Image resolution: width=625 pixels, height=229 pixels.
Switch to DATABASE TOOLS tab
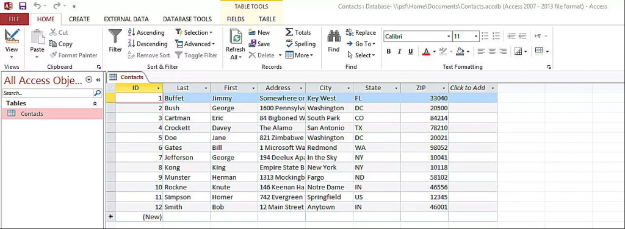pos(187,19)
